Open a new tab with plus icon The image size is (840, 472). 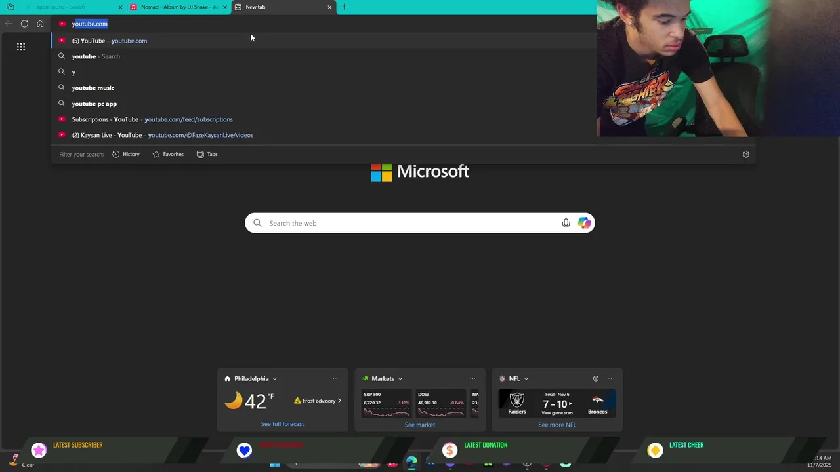click(344, 7)
